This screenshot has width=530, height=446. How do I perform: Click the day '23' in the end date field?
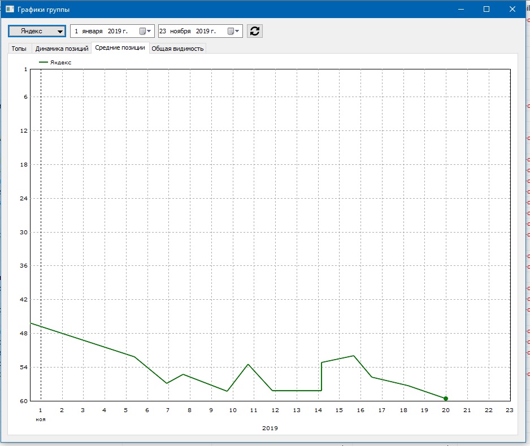click(x=163, y=31)
